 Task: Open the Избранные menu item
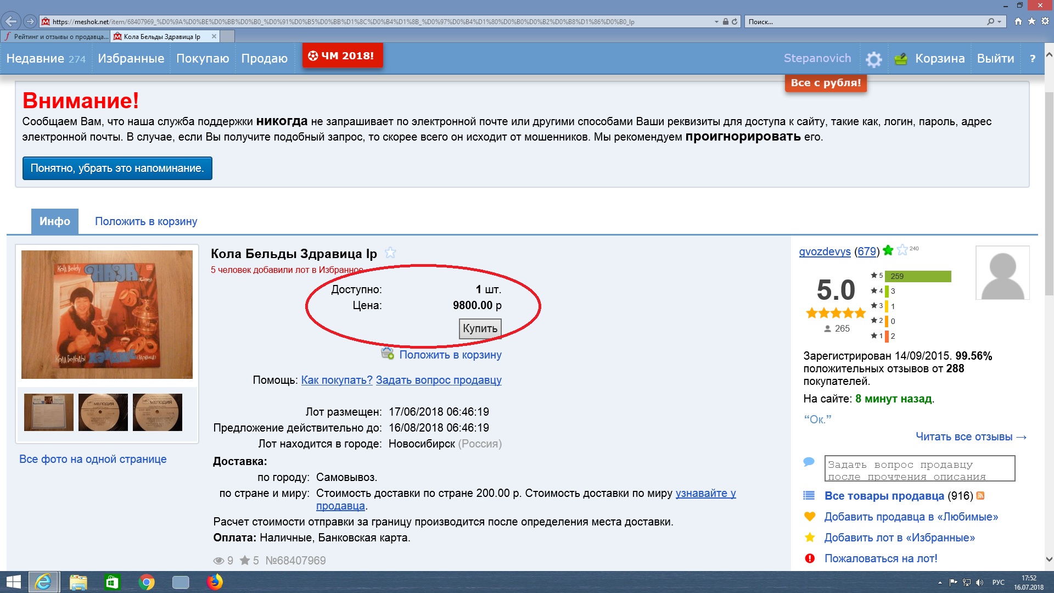click(x=131, y=59)
